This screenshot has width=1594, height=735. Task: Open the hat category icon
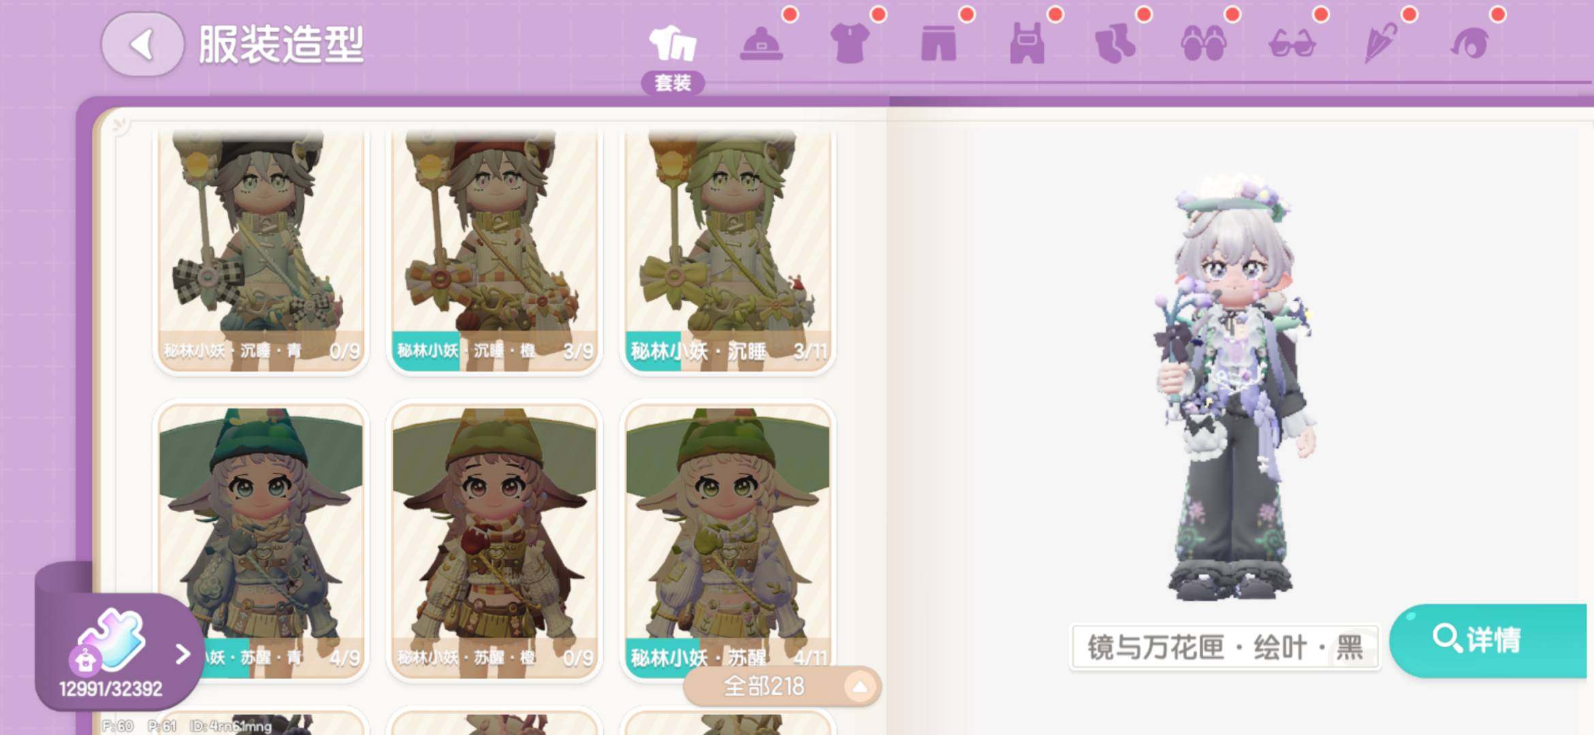pos(761,44)
